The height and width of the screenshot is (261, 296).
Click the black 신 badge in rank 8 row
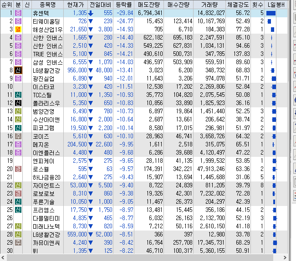(18, 70)
